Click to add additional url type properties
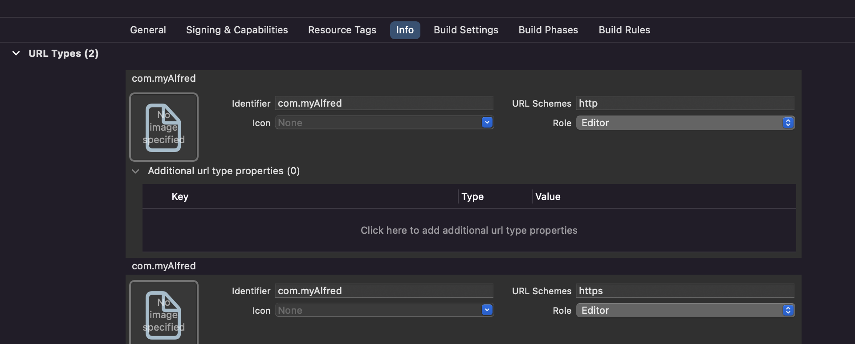Screen dimensions: 855x344 tap(468, 230)
